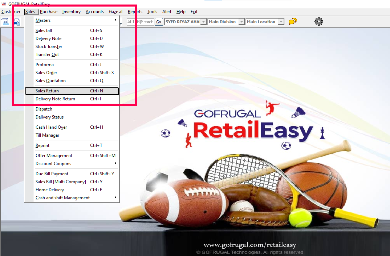Expand Cash and shift Management submenu
This screenshot has width=390, height=256.
pos(72,198)
